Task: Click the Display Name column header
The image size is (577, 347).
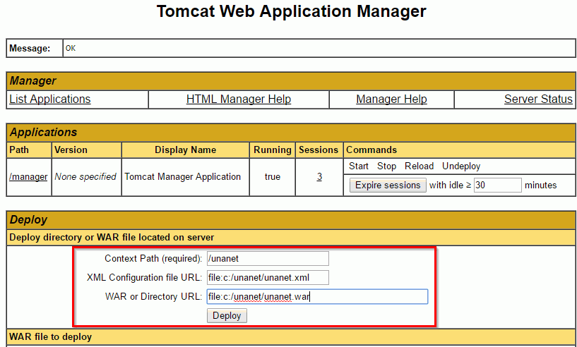Action: click(185, 150)
